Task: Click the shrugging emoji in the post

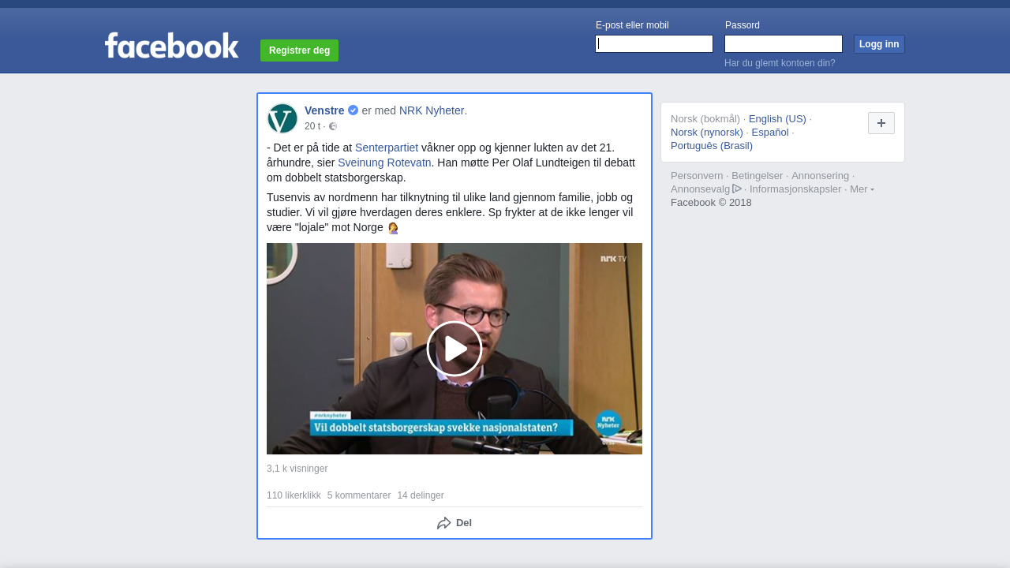Action: click(x=392, y=228)
